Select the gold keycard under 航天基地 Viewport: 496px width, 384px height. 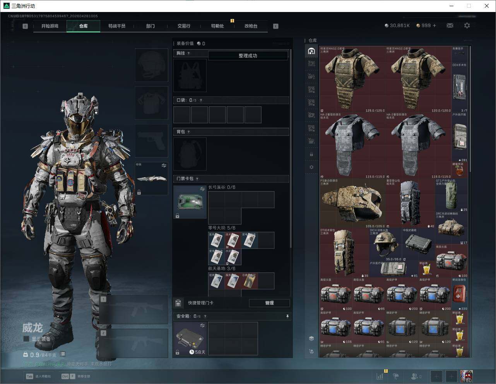(250, 281)
